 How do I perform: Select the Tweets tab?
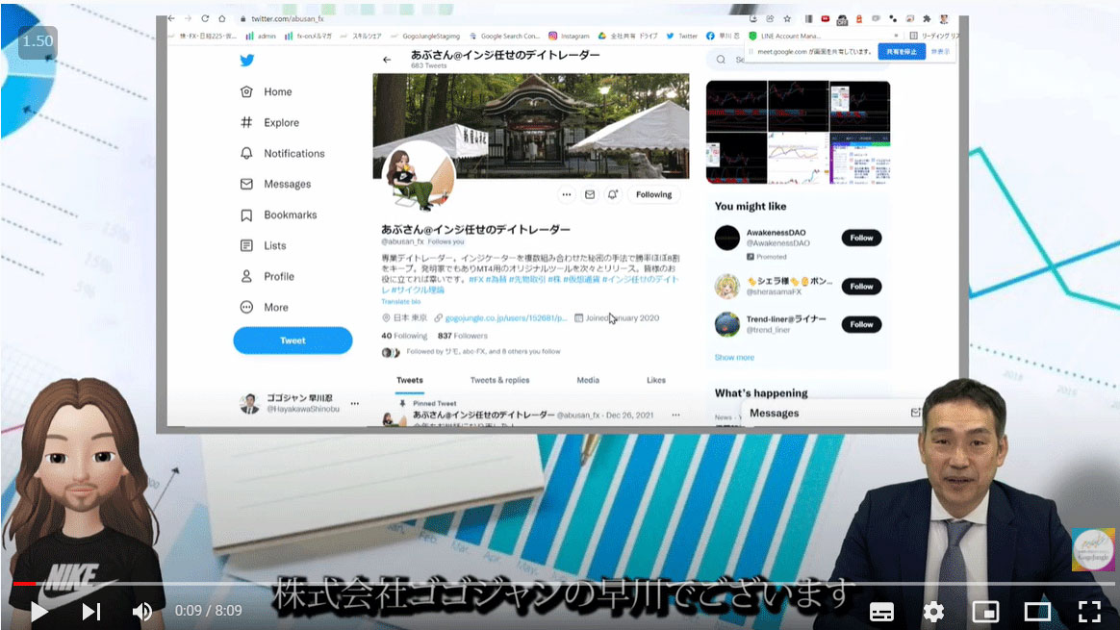click(409, 380)
